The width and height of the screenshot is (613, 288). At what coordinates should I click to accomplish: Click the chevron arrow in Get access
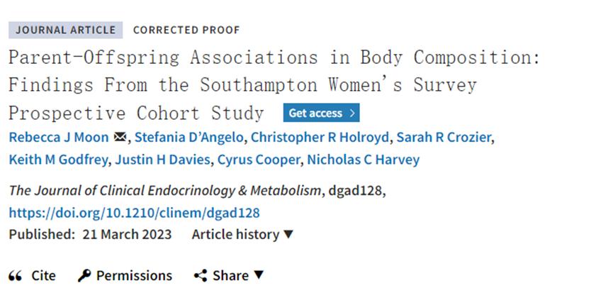click(x=352, y=113)
